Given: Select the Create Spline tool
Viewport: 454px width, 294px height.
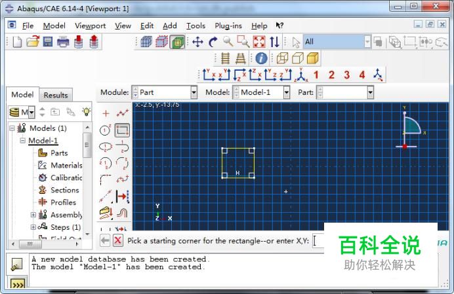Looking at the screenshot, I should (122, 180).
